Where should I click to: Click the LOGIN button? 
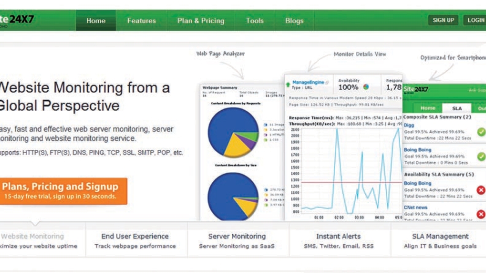[476, 20]
